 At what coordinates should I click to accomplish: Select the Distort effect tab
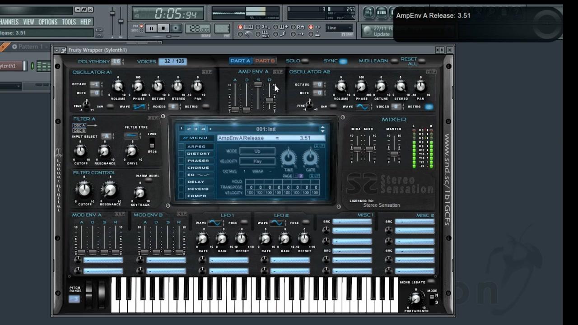[x=198, y=154]
